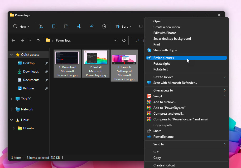Click the PowerToys path in address bar
This screenshot has height=168, width=241.
click(63, 40)
